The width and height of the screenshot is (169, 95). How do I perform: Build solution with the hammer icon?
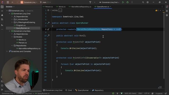tap(90, 2)
